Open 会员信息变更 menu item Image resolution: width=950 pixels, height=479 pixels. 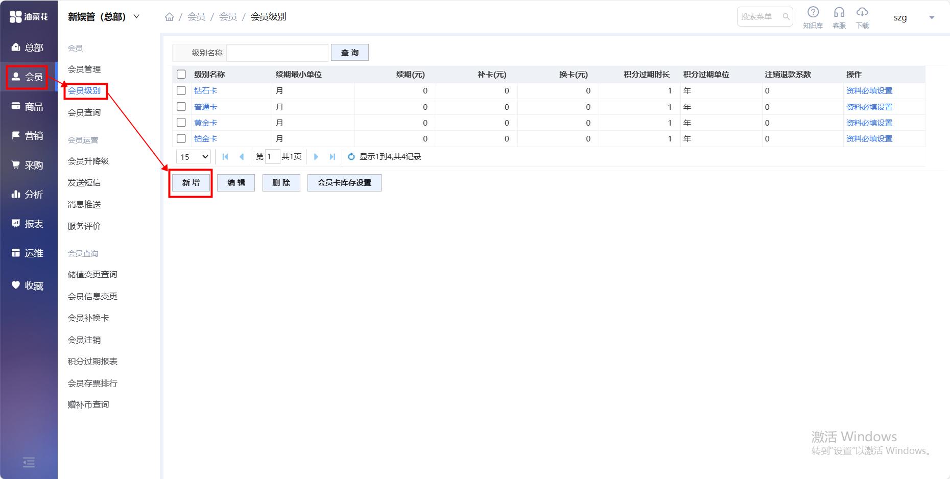[x=92, y=296]
